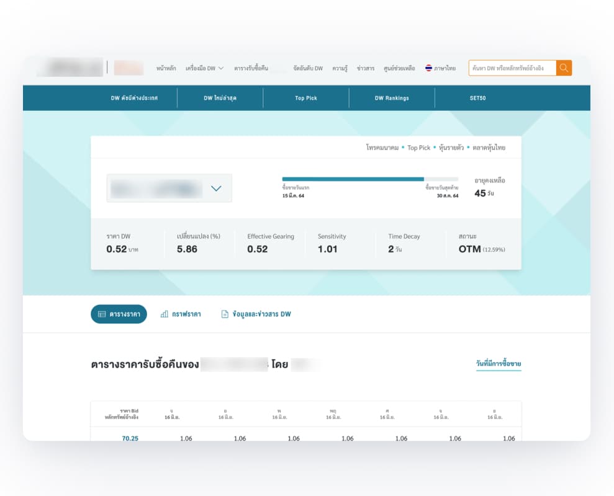Click the ตลาดหุ้นไทย tag link
The height and width of the screenshot is (496, 614).
[x=489, y=148]
